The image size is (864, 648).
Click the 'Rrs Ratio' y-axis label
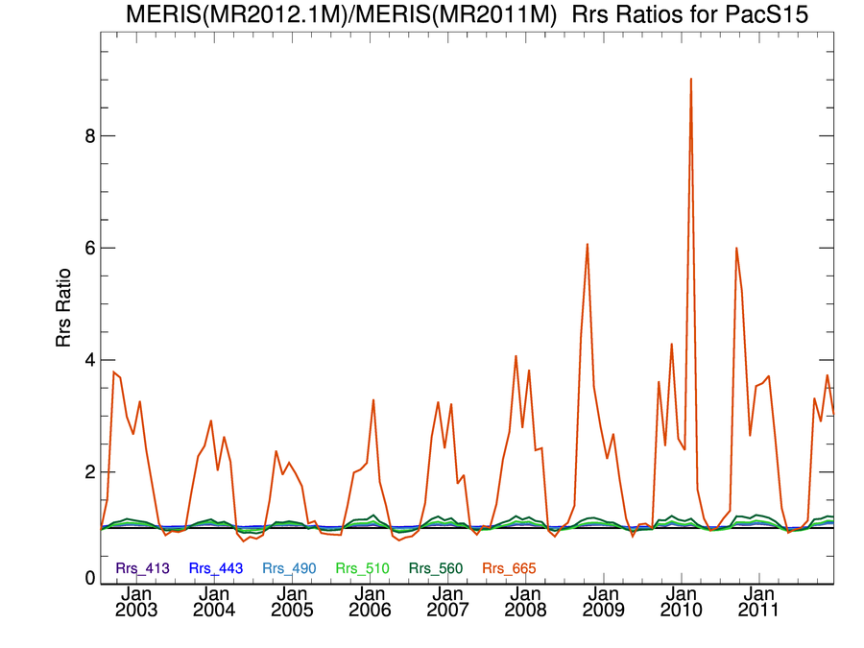click(63, 307)
